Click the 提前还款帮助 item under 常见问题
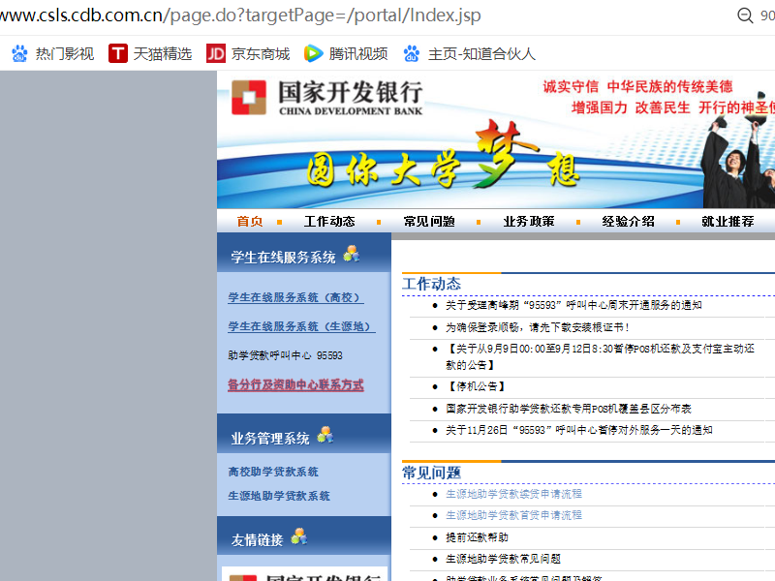 click(x=475, y=537)
